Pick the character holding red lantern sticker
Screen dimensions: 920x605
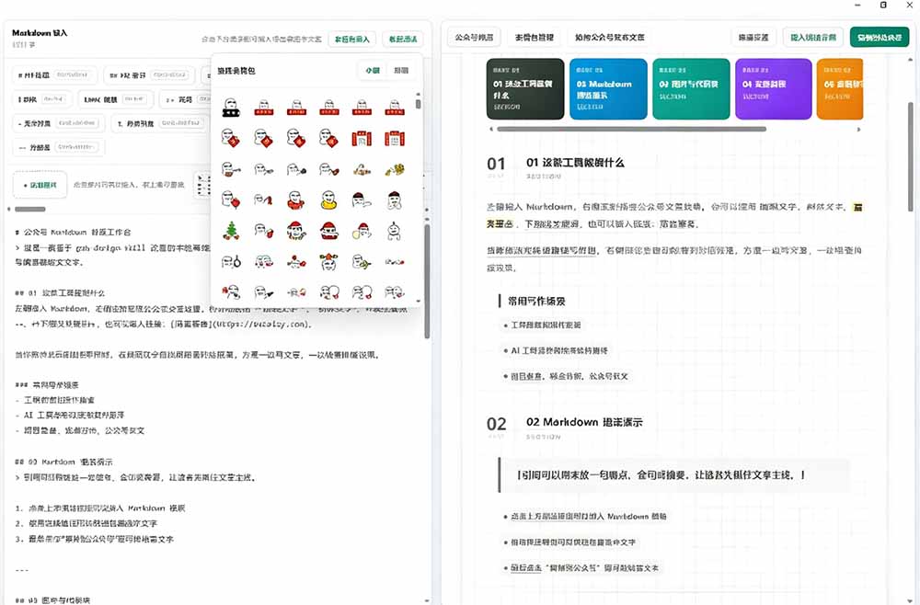pos(231,200)
